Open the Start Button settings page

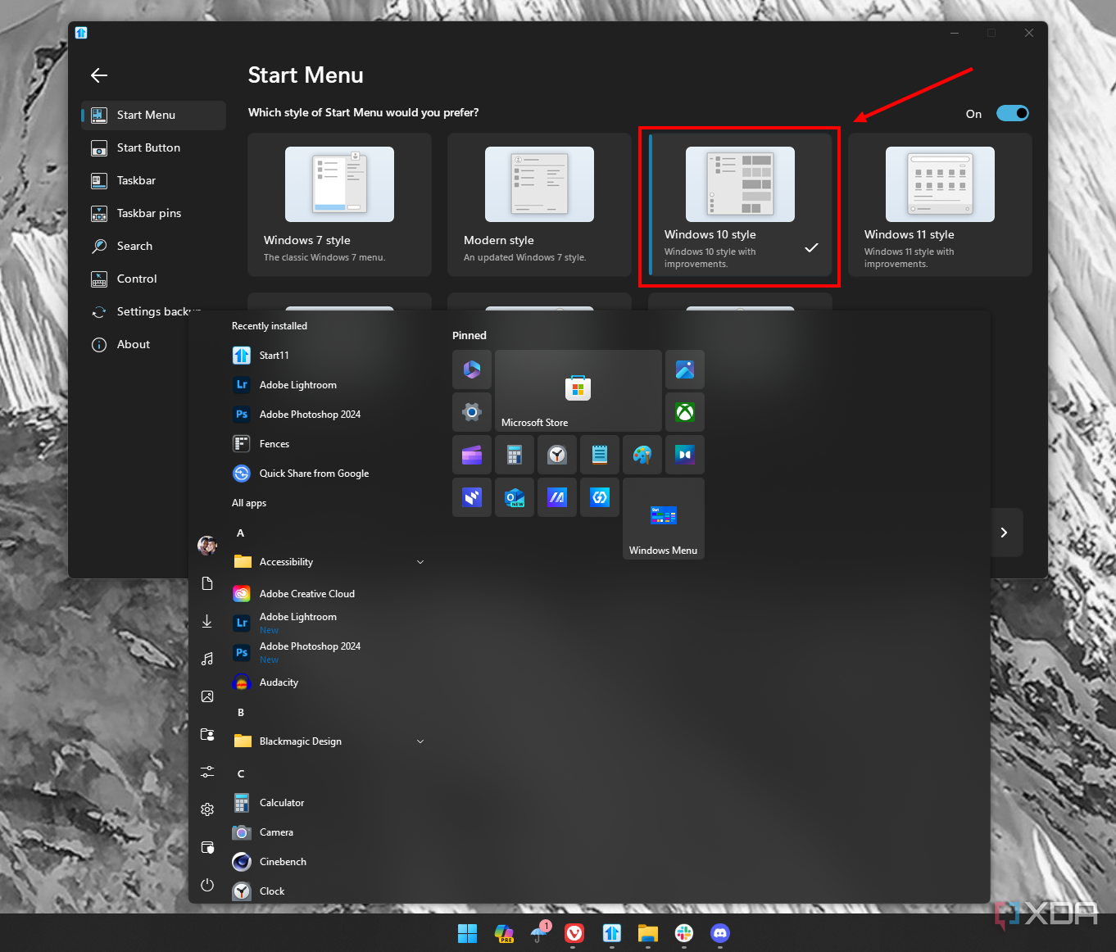click(153, 147)
